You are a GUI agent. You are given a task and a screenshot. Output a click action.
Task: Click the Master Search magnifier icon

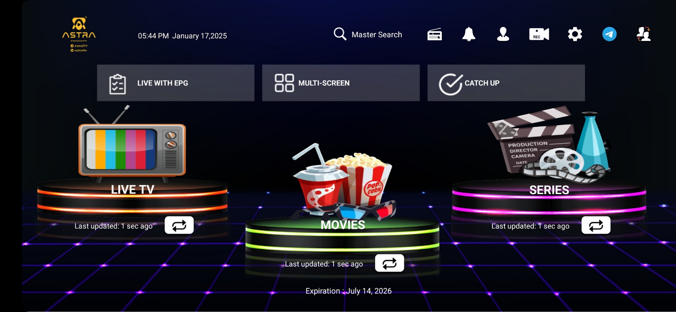click(x=340, y=34)
